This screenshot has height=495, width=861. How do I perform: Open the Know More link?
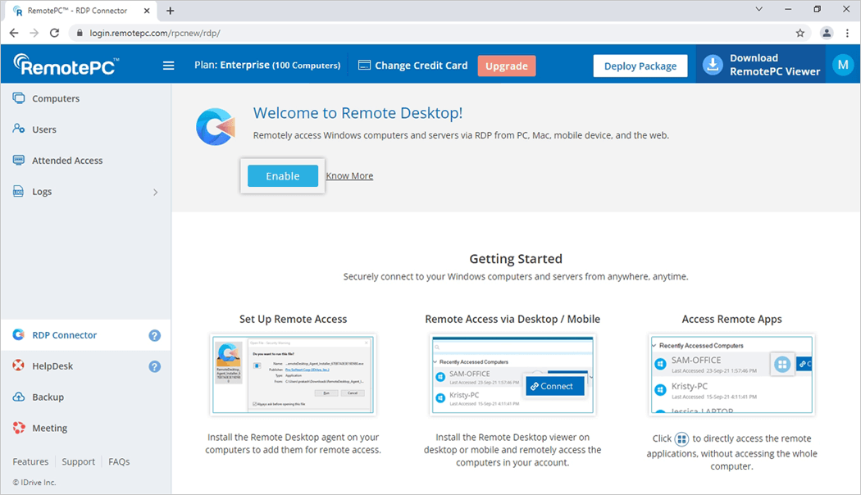[349, 175]
